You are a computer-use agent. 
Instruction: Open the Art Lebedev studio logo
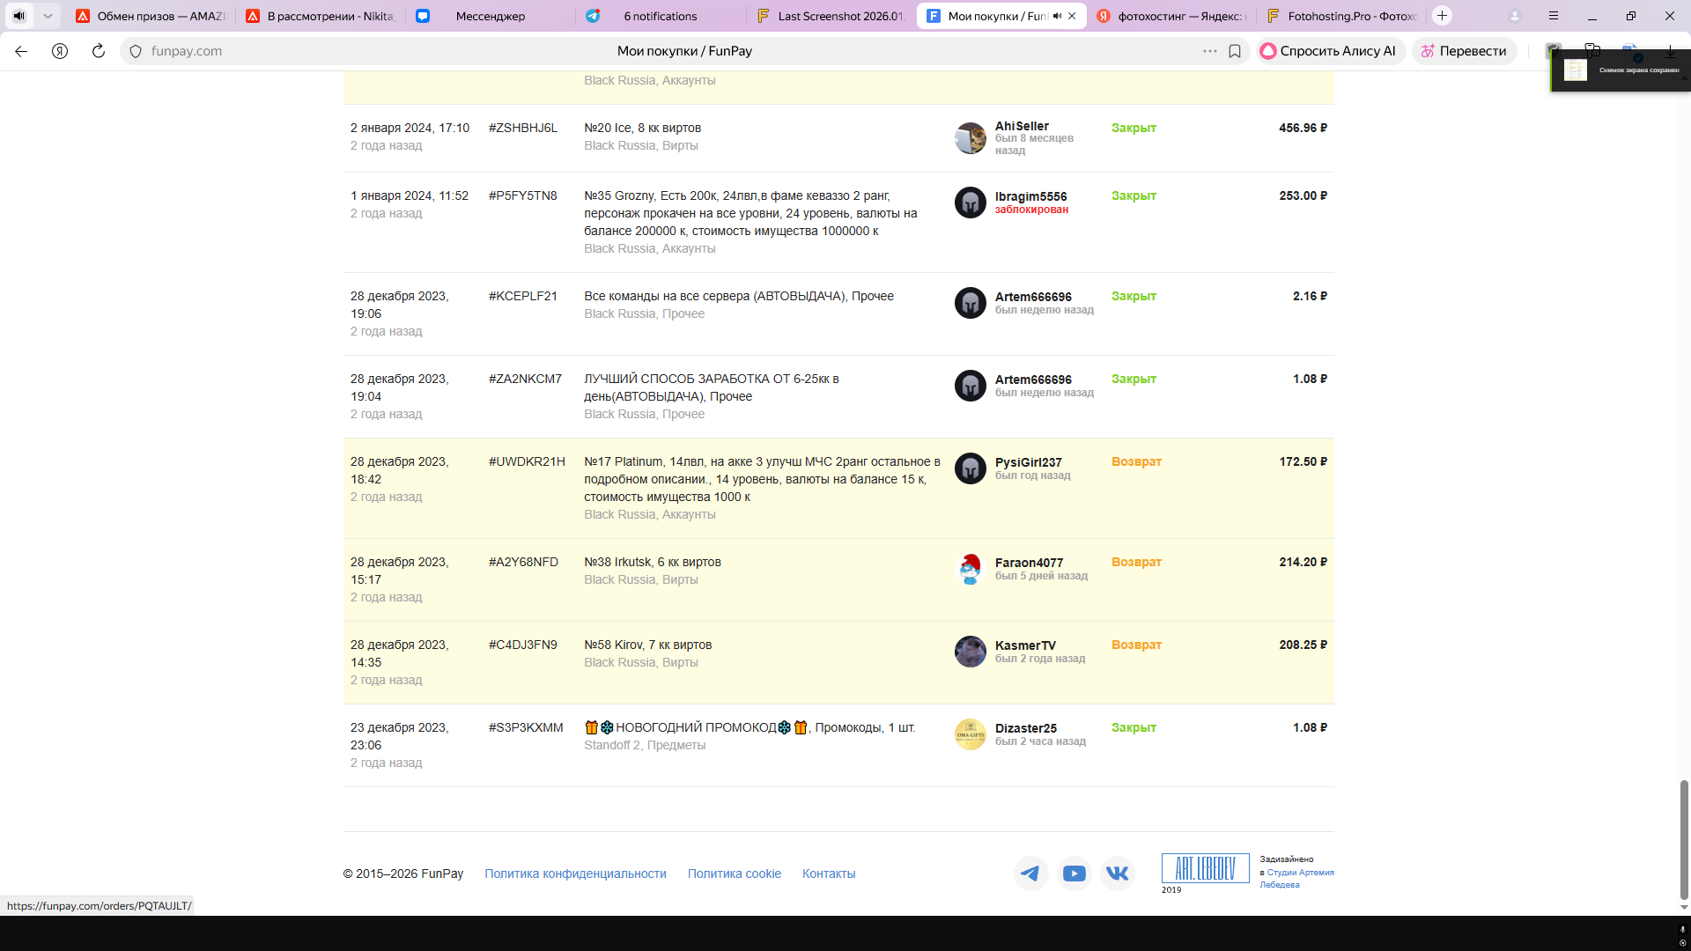point(1205,868)
